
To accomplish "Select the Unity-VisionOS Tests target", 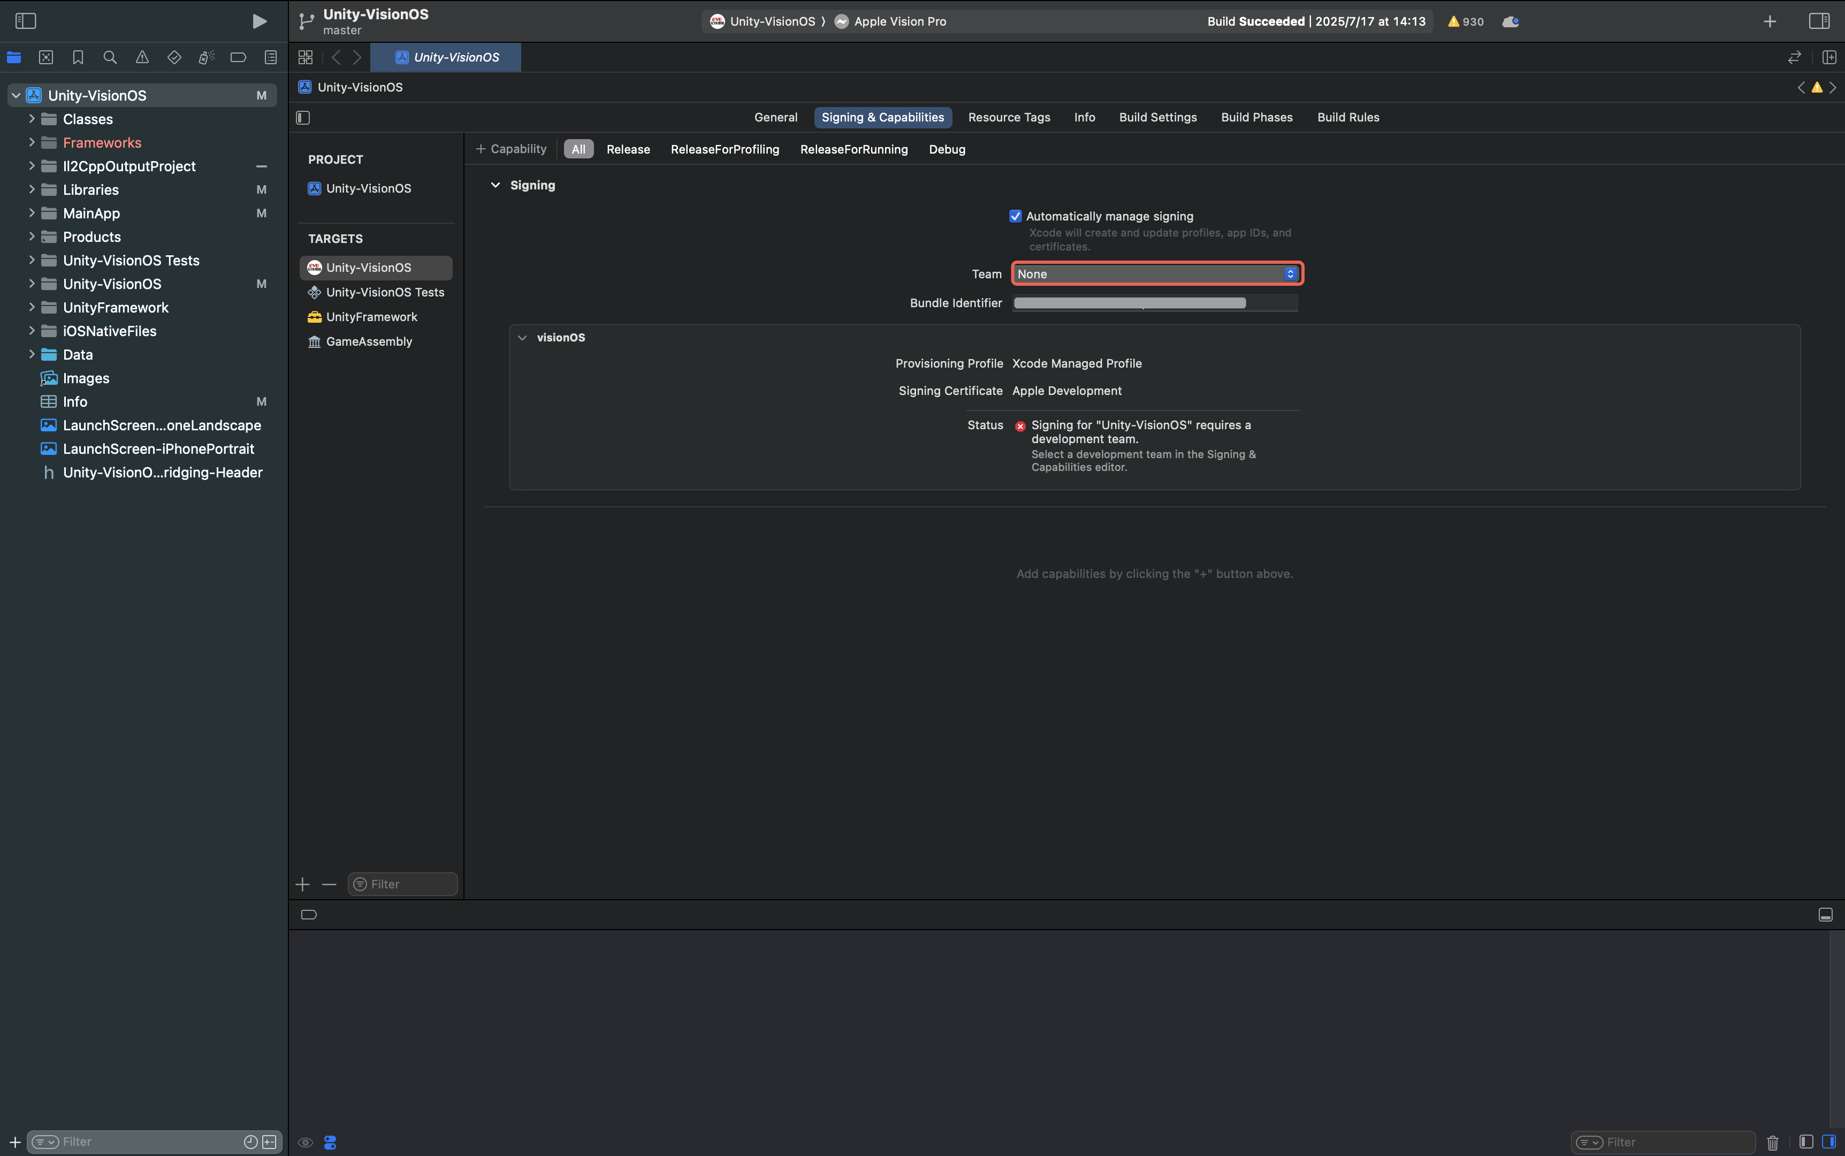I will click(x=376, y=292).
